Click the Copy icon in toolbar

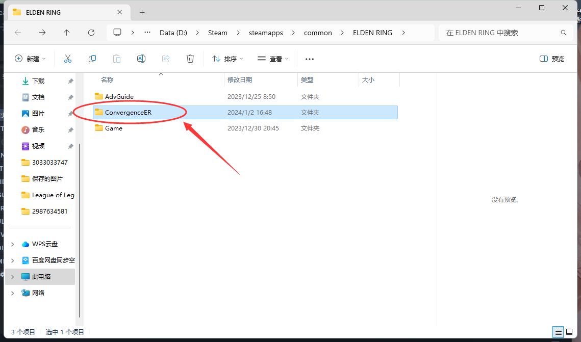click(92, 59)
